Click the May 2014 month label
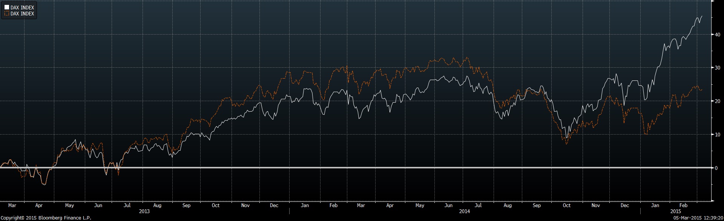The height and width of the screenshot is (221, 724). (420, 206)
